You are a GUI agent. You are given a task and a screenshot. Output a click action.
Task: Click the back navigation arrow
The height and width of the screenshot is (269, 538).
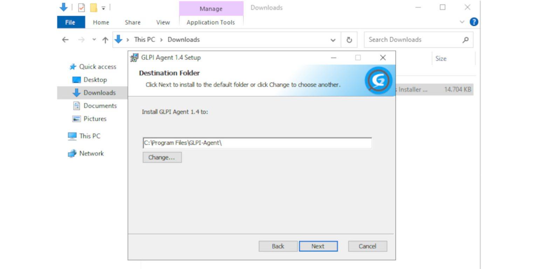[x=65, y=40]
